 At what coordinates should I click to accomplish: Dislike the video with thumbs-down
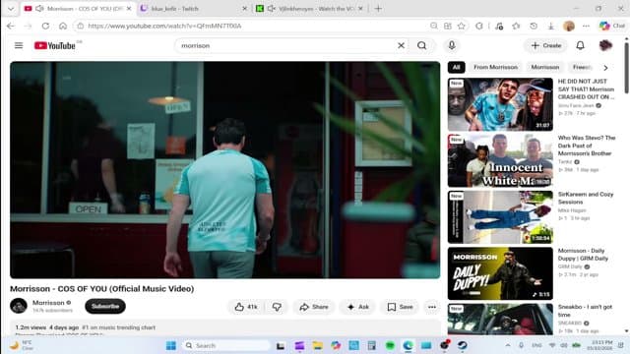point(277,307)
